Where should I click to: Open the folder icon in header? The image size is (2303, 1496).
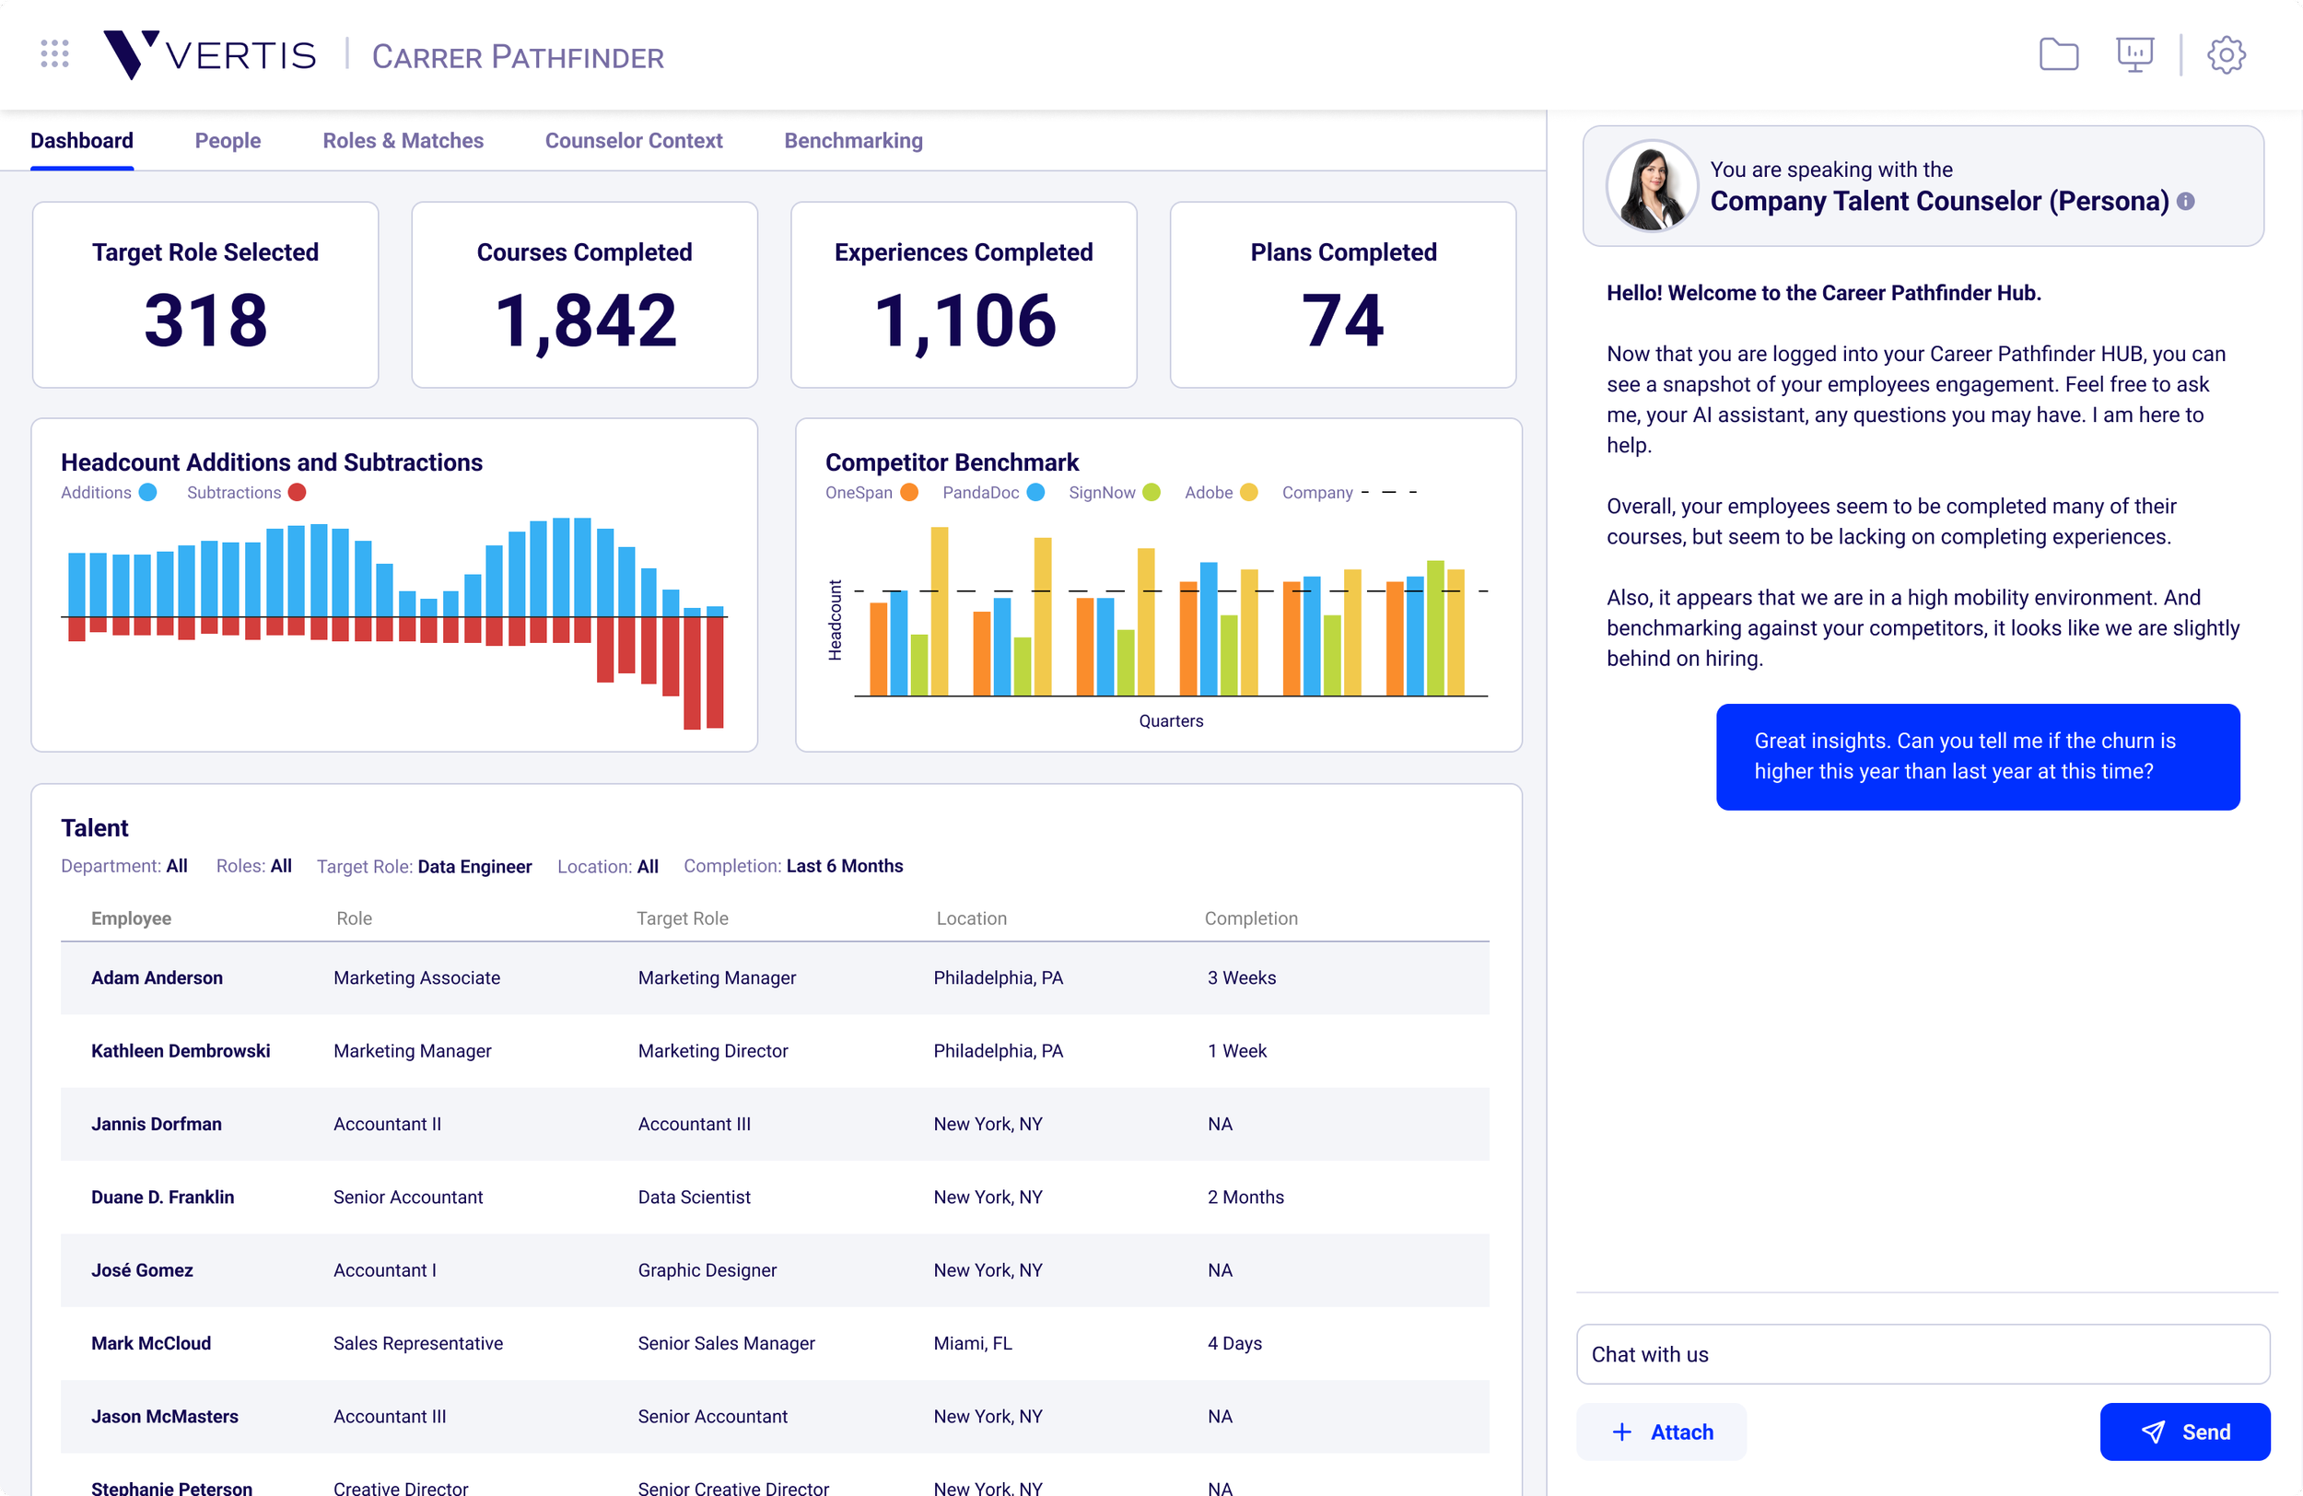pos(2058,54)
